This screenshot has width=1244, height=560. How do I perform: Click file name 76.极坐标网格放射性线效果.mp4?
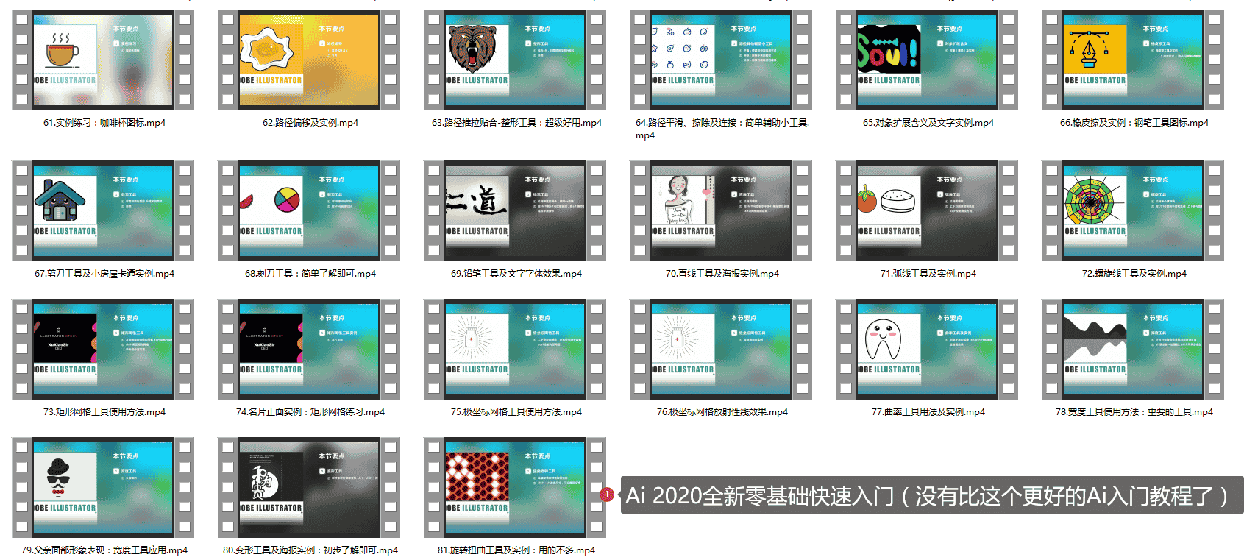[x=722, y=412]
